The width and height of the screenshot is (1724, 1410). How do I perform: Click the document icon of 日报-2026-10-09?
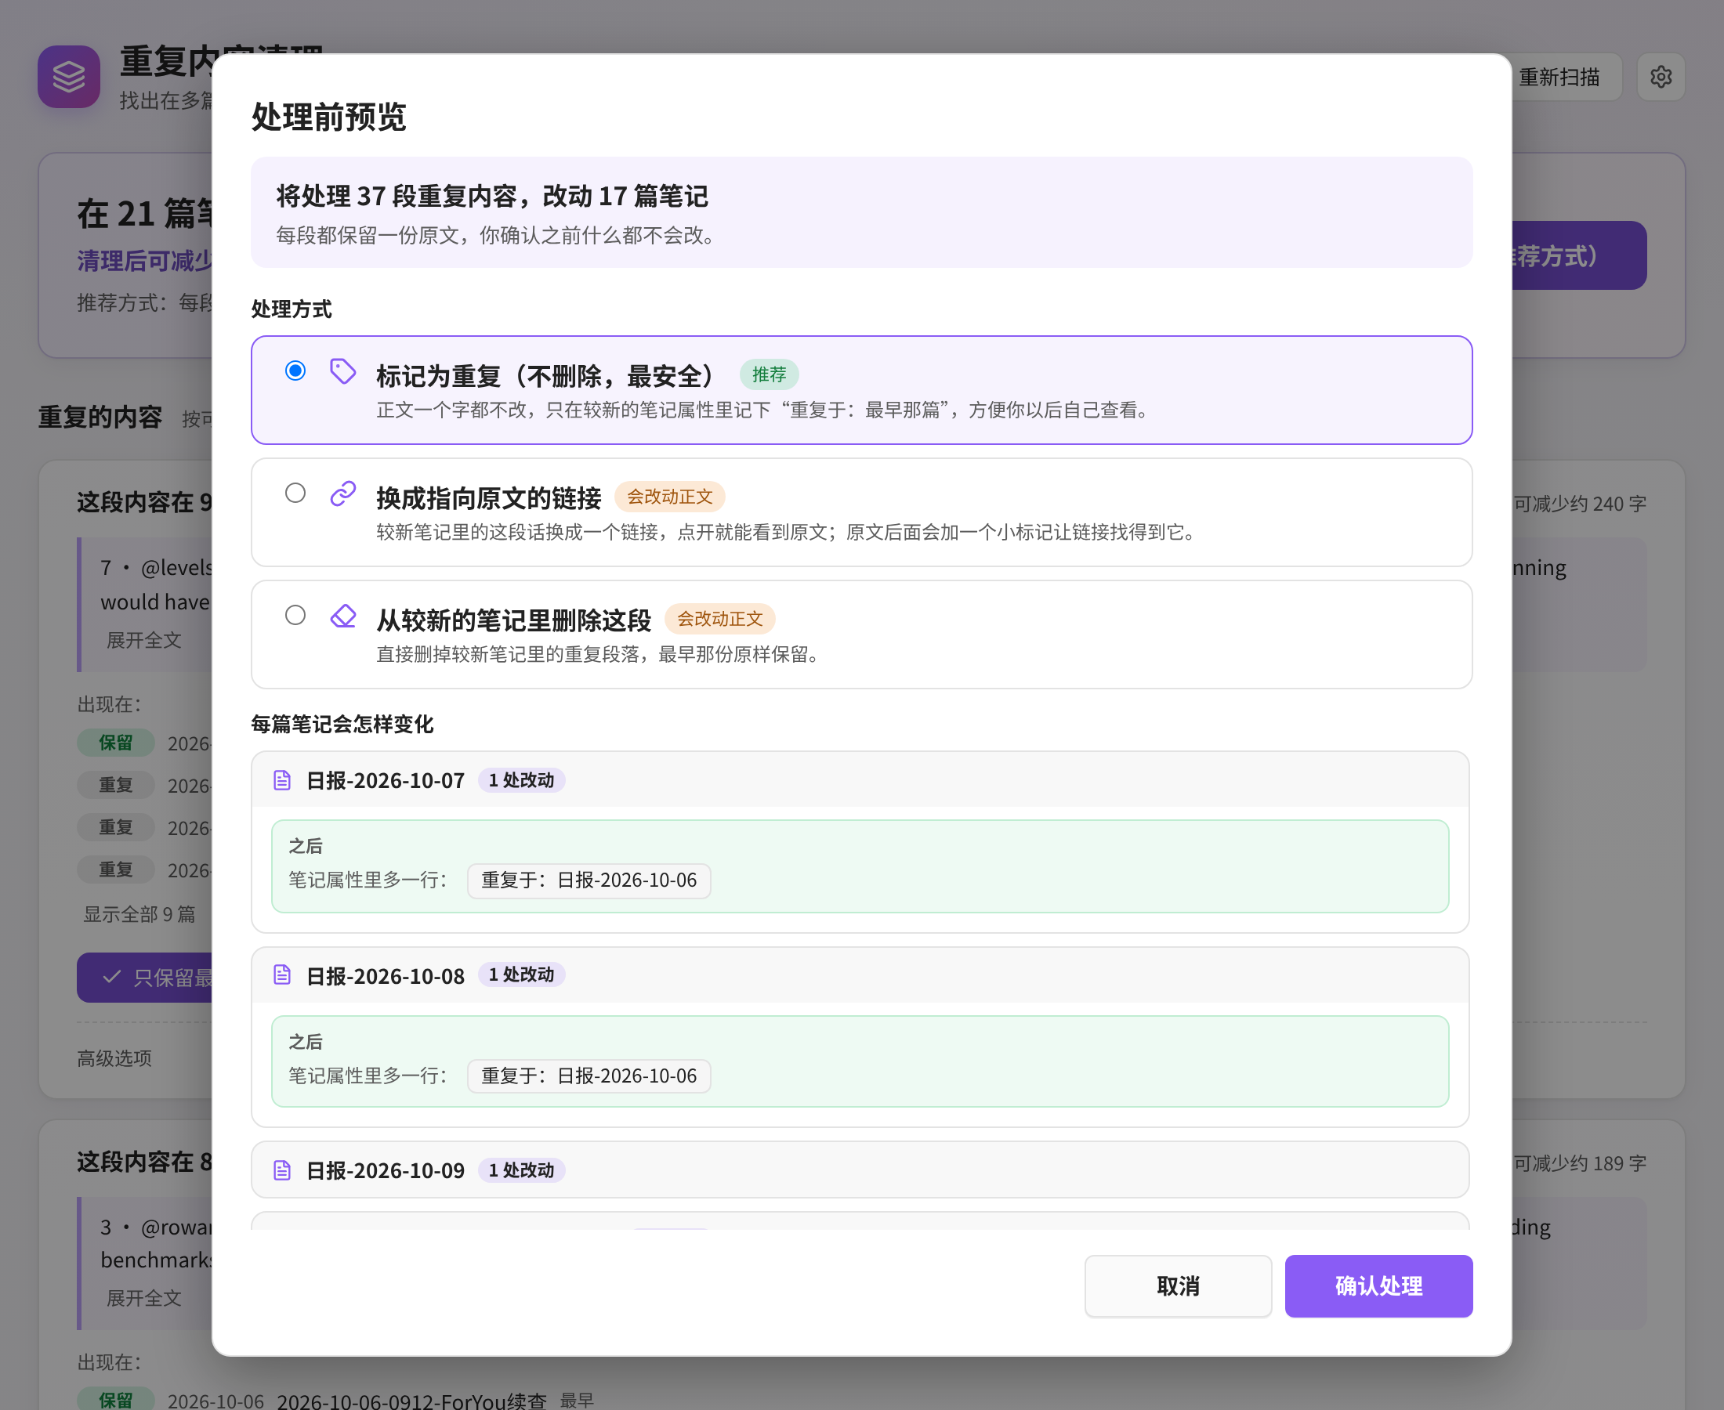click(x=282, y=1170)
